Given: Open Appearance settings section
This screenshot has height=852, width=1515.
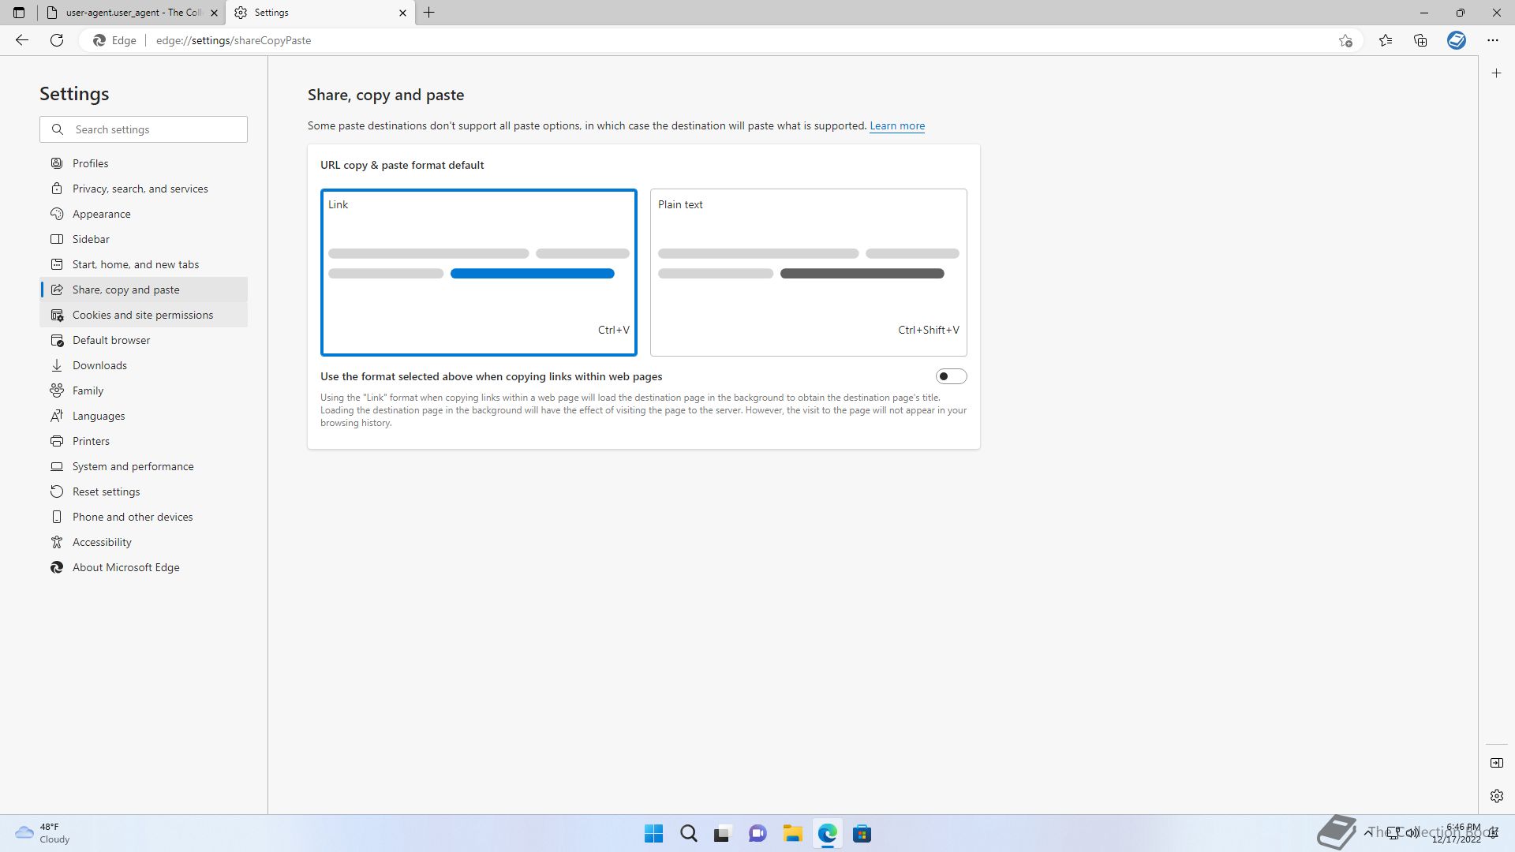Looking at the screenshot, I should coord(102,214).
